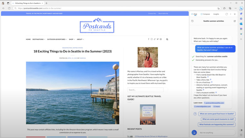Open the Designer sidebar icon

[241, 29]
